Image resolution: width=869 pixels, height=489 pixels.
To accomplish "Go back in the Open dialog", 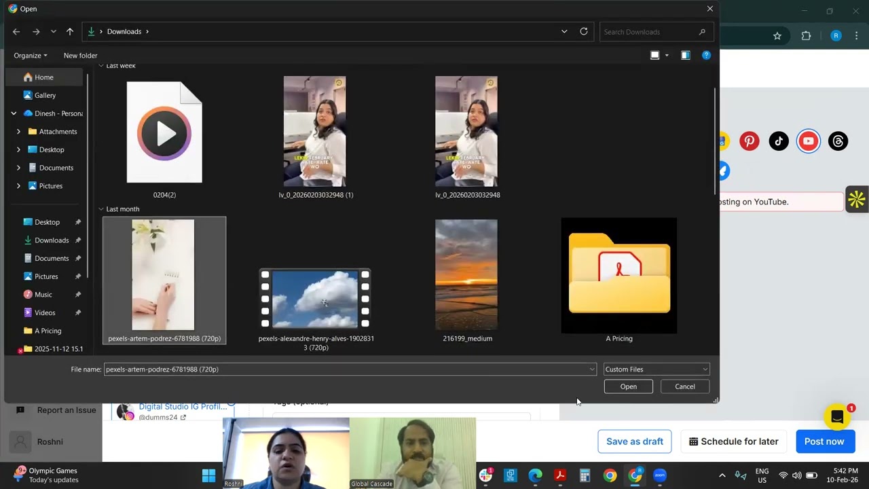I will tap(16, 31).
